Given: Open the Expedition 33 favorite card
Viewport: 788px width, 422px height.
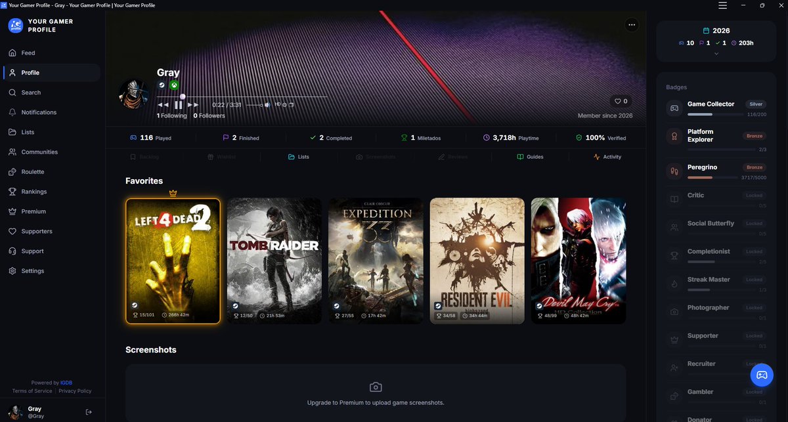Looking at the screenshot, I should [x=376, y=261].
